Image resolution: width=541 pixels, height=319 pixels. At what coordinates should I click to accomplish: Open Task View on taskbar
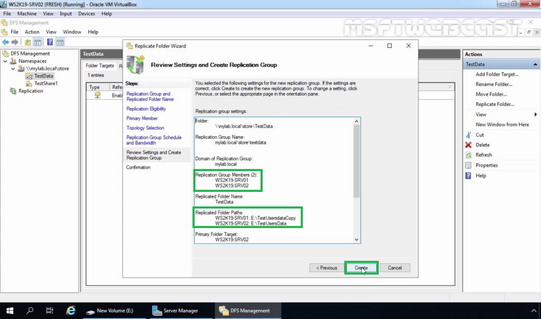[x=50, y=311]
